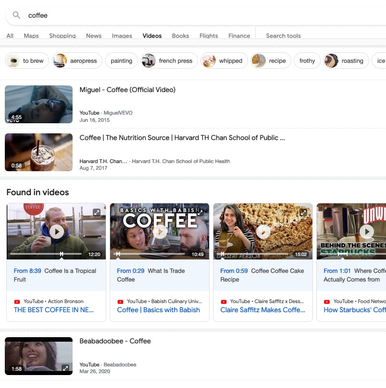Click progress marker on Starbucks video
386x388 pixels.
(x=343, y=254)
